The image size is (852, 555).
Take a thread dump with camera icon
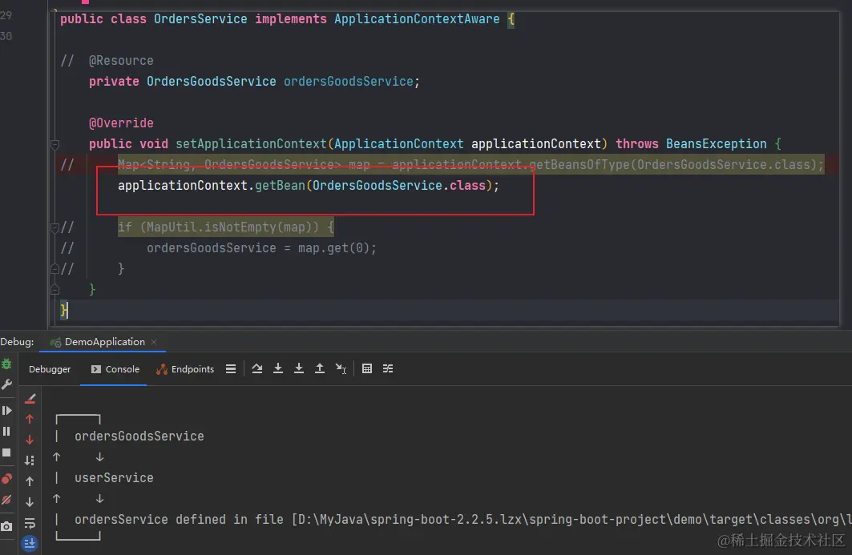6,526
